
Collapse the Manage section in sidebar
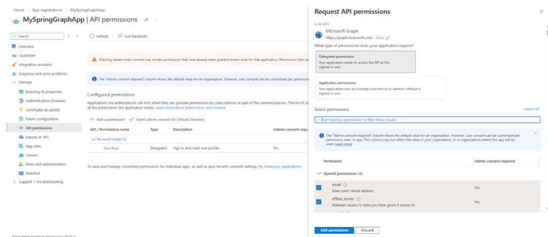click(14, 82)
